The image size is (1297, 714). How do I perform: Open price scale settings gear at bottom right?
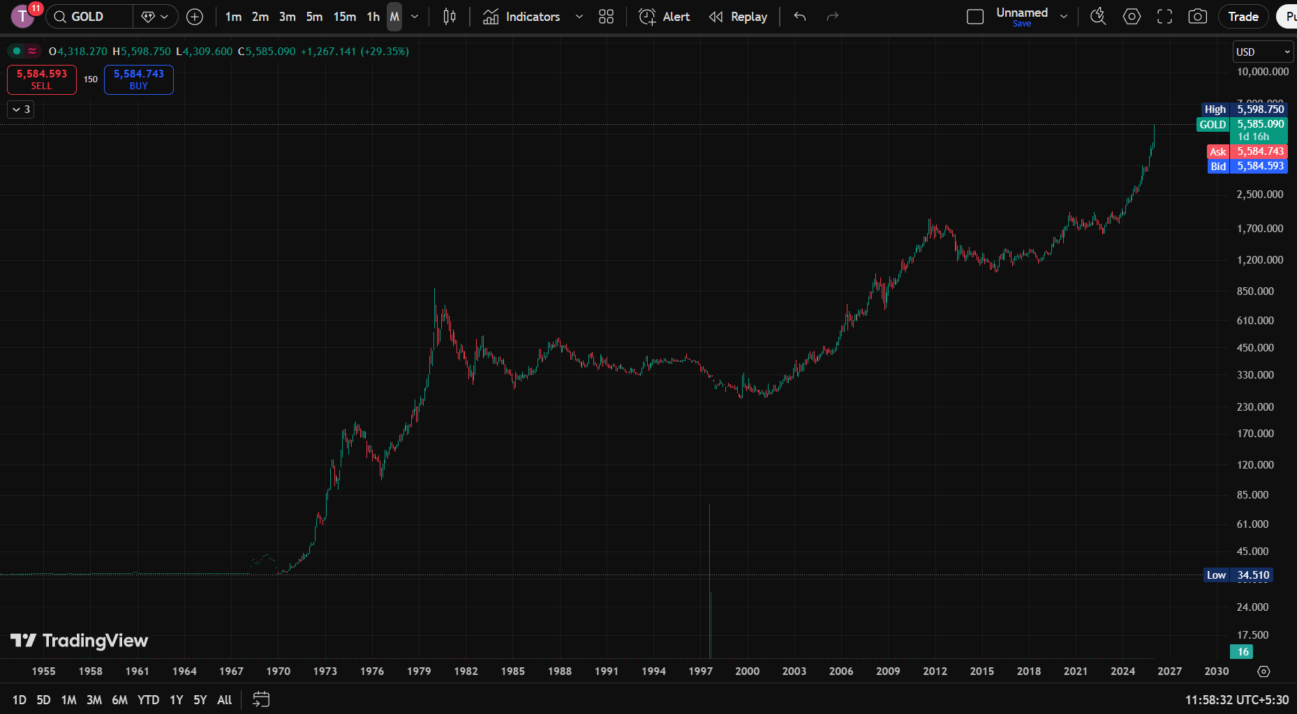[x=1263, y=671]
